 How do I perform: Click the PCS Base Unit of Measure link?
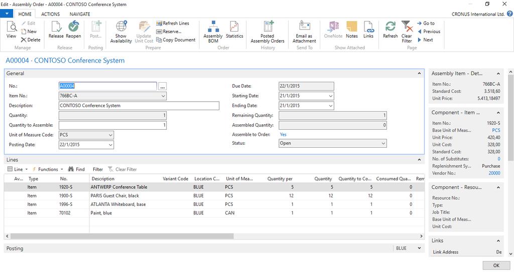pos(496,130)
